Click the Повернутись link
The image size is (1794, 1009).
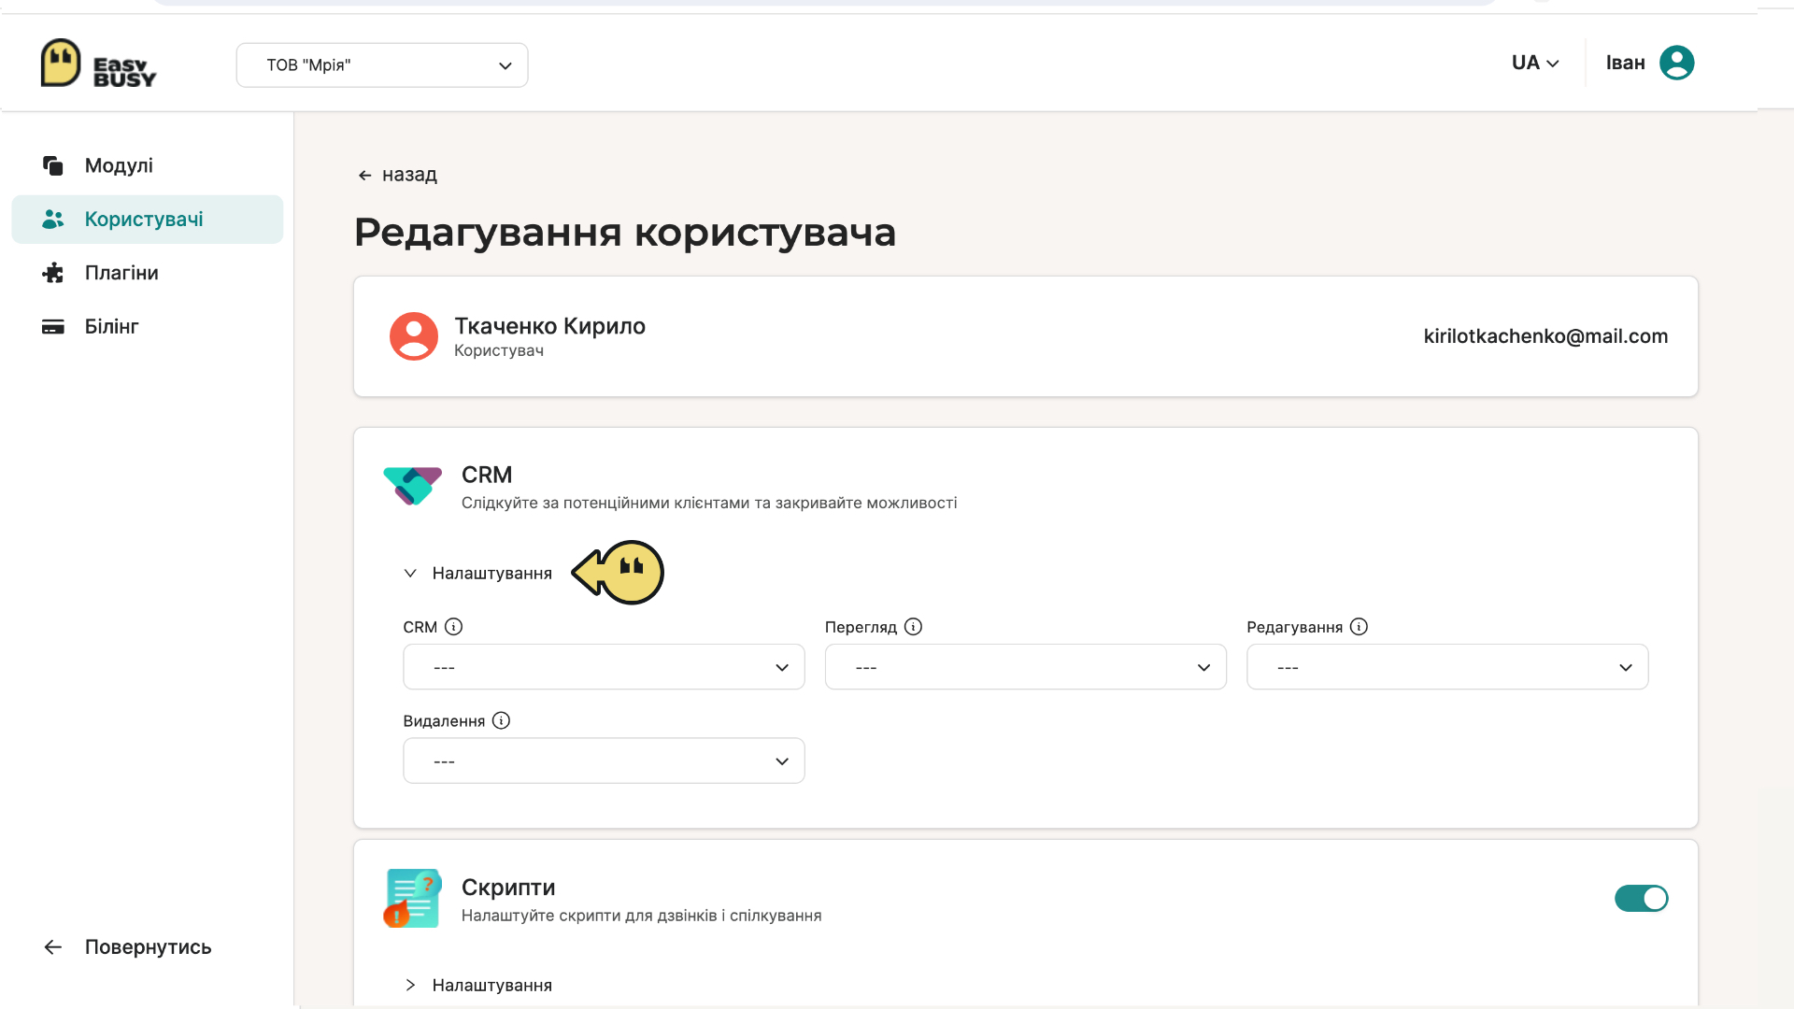148,947
